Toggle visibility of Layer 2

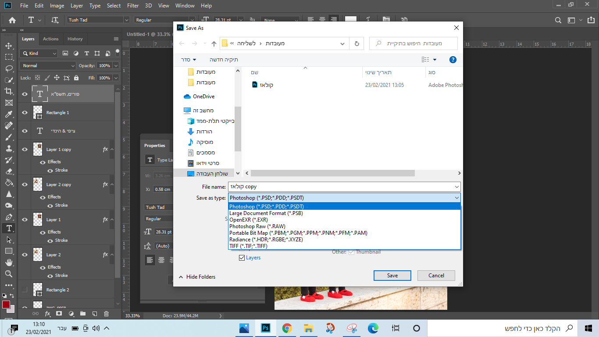[x=25, y=255]
